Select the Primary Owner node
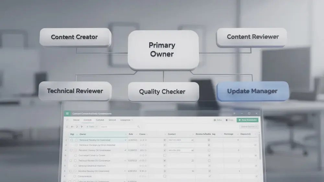324x182 pixels. (163, 50)
